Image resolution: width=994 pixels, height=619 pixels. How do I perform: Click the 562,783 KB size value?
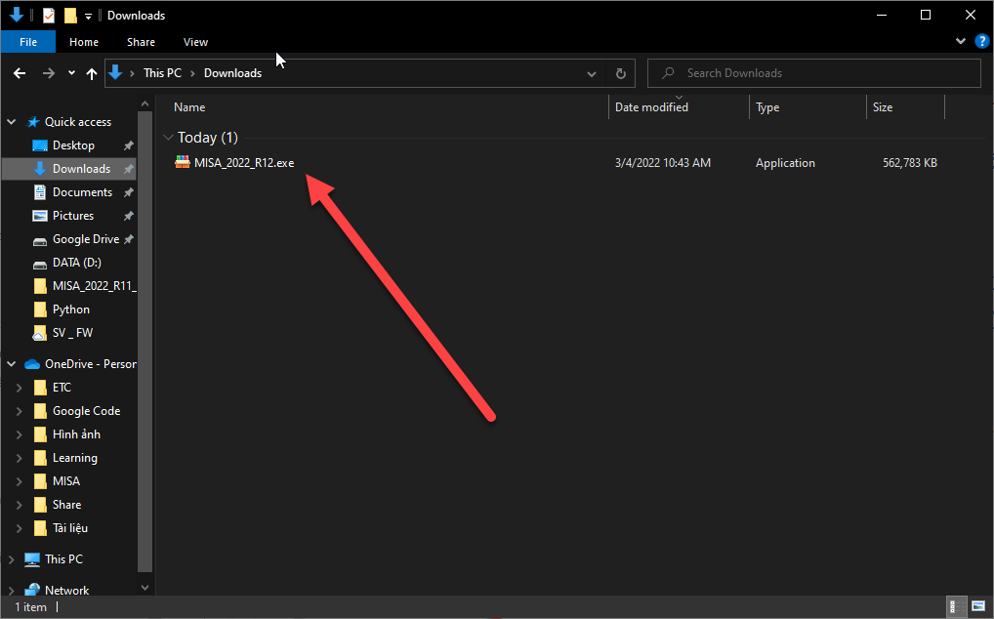click(910, 163)
